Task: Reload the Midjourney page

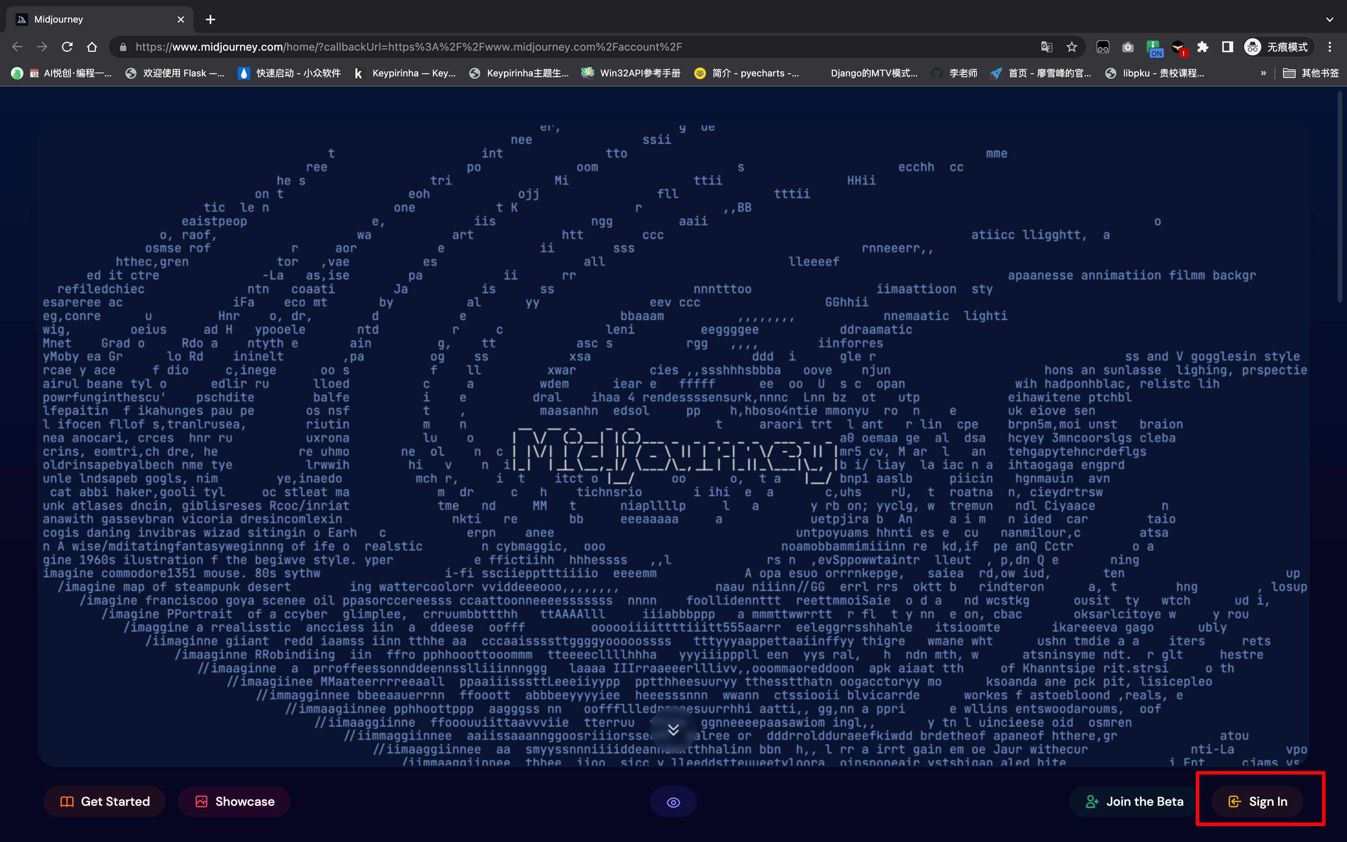Action: [67, 47]
